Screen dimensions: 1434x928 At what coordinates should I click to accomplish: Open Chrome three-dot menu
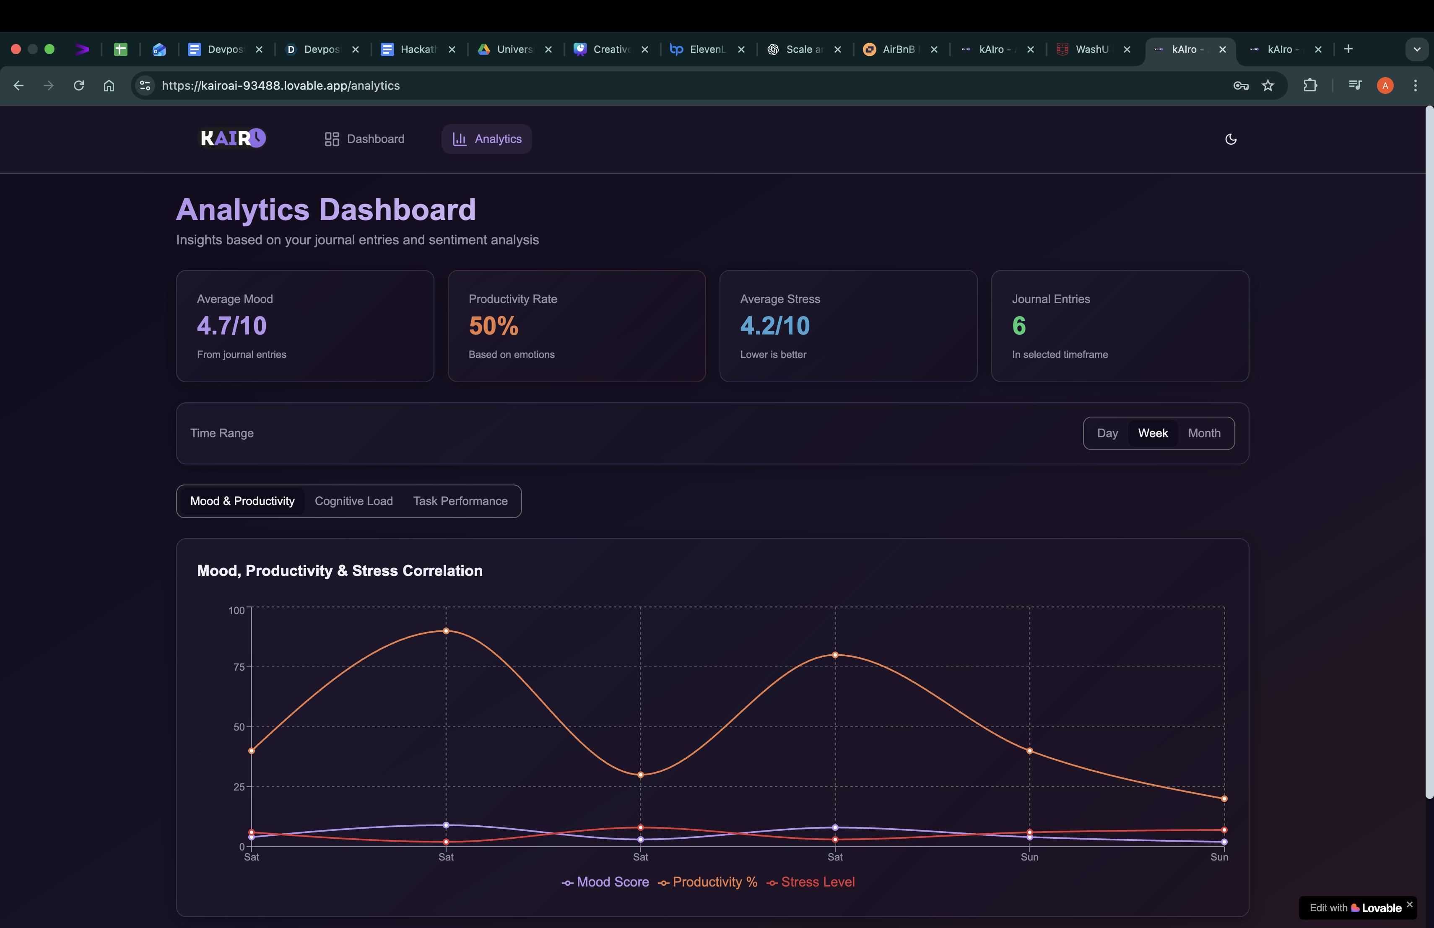coord(1415,86)
